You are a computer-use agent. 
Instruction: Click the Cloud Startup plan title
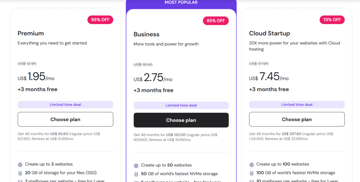pyautogui.click(x=269, y=34)
